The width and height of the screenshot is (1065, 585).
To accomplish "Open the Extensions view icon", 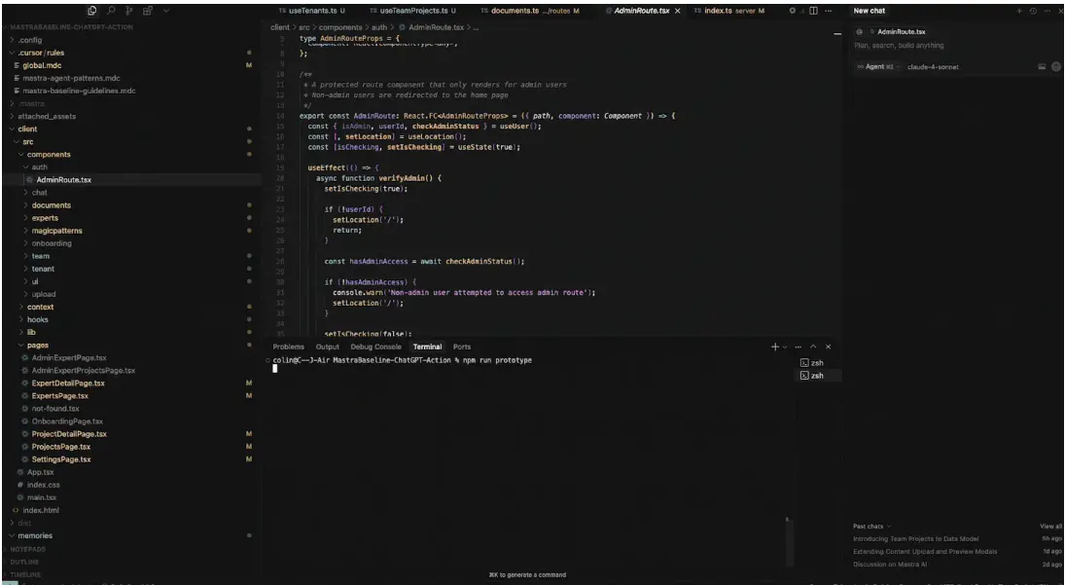I will [x=148, y=11].
